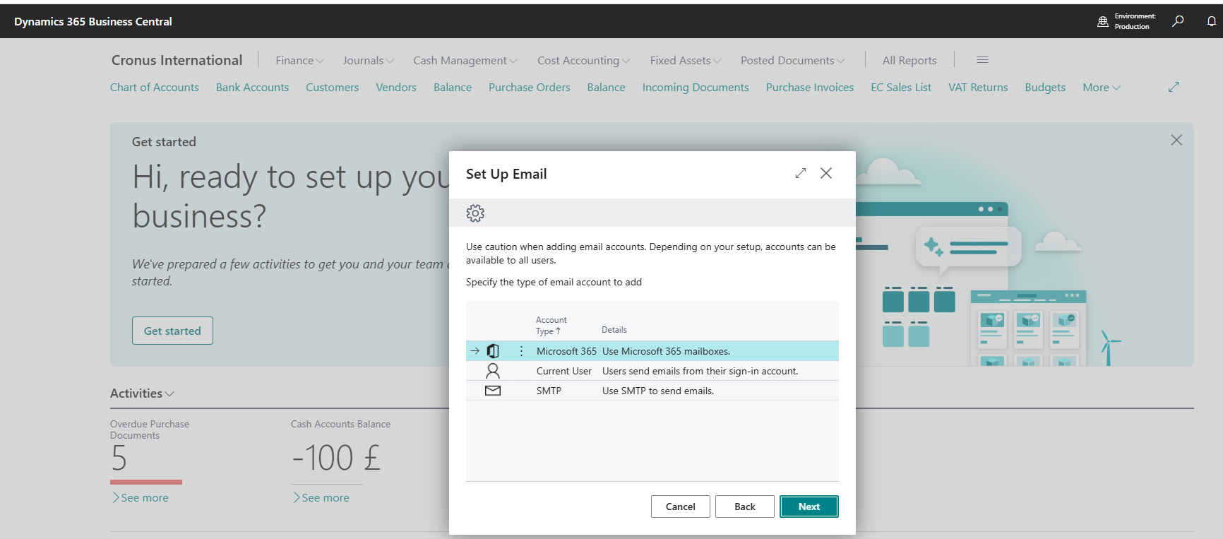Click Back in Set Up Email
Viewport: 1223px width, 539px height.
pyautogui.click(x=745, y=507)
